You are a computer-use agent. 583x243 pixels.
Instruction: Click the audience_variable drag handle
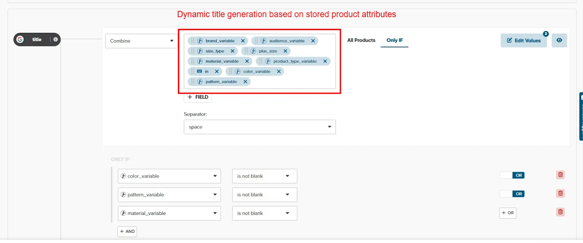point(257,41)
